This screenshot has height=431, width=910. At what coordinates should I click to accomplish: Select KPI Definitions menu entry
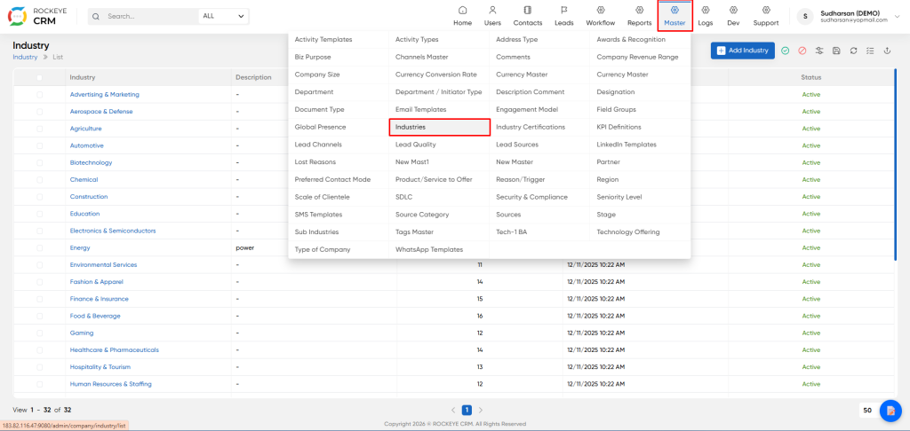click(619, 127)
